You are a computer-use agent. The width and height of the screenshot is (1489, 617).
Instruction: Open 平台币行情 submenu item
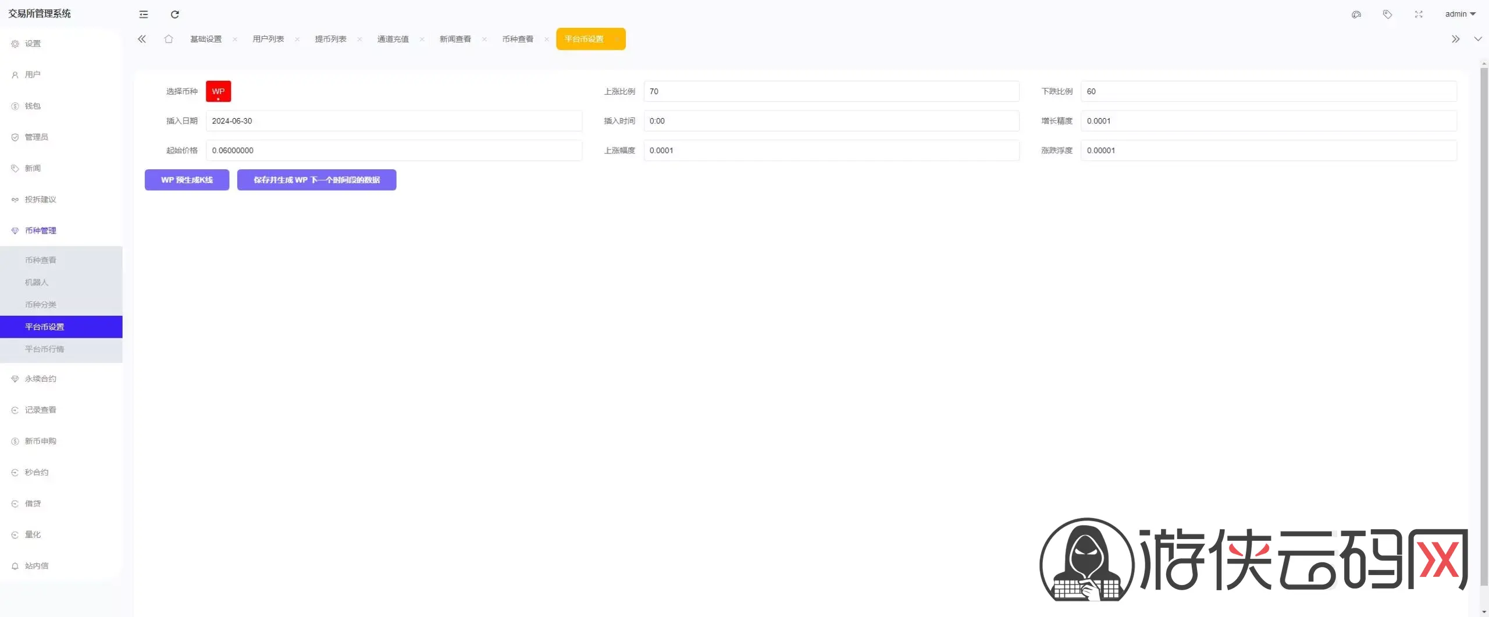click(x=45, y=349)
